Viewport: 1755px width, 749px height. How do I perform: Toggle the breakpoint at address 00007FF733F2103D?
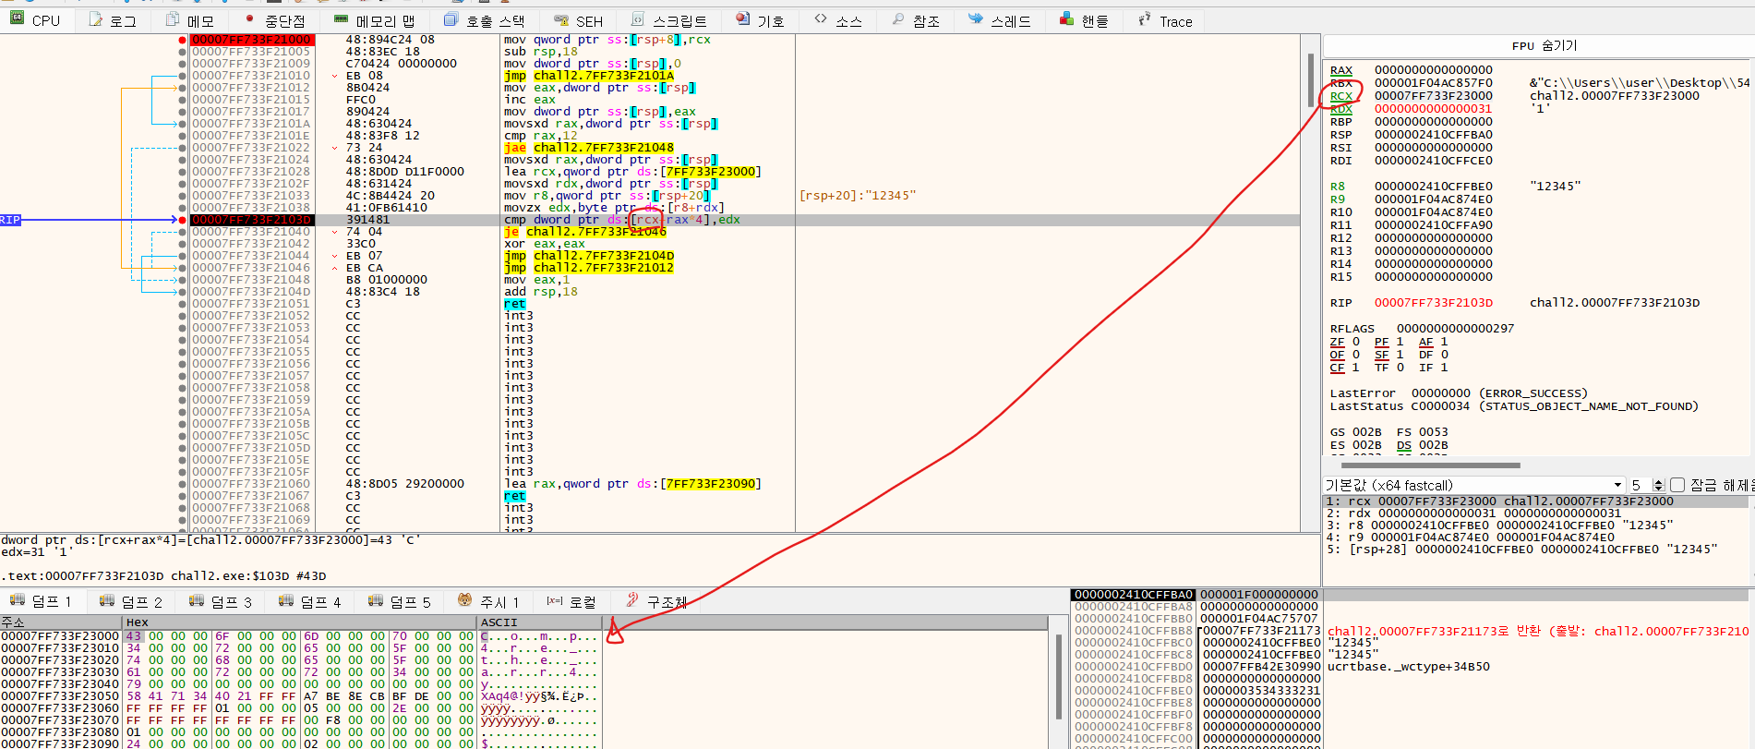pyautogui.click(x=182, y=220)
